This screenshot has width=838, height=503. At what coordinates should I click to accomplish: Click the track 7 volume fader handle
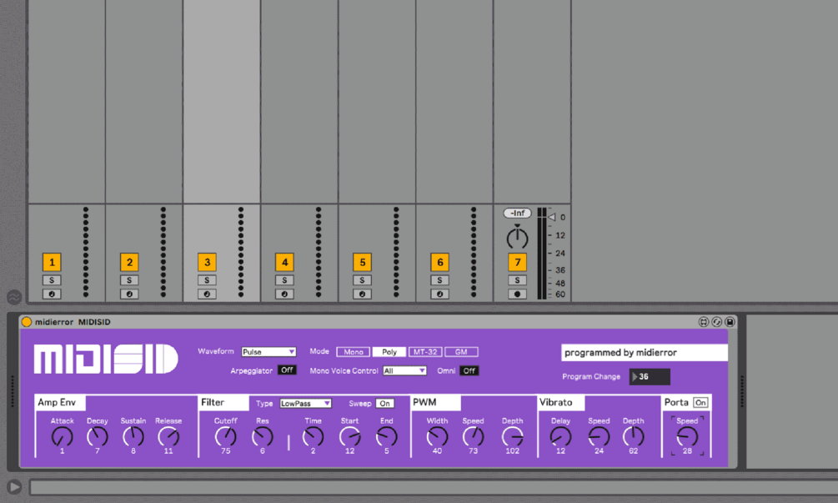click(552, 217)
